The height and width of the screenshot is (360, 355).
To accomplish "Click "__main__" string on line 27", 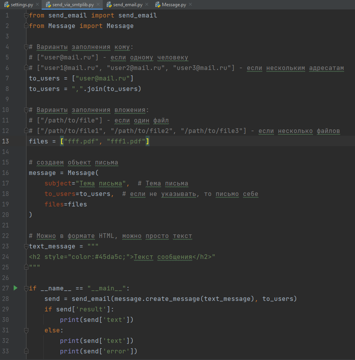I will pos(107,288).
